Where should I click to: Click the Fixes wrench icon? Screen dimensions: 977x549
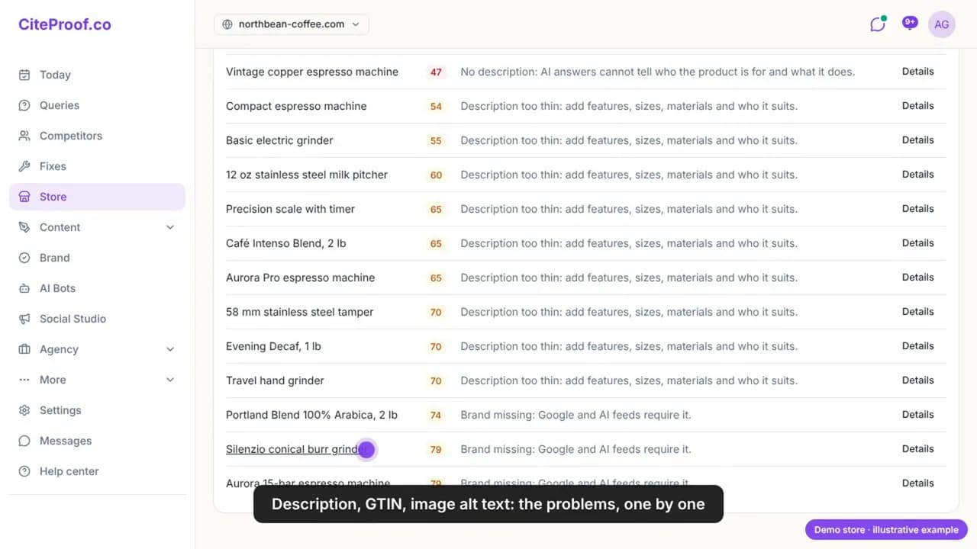24,166
